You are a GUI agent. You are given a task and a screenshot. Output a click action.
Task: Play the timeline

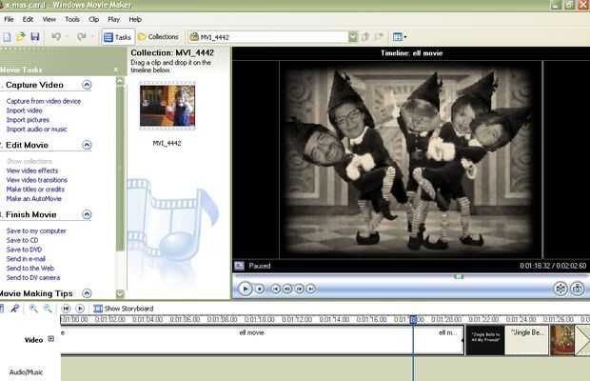[80, 309]
